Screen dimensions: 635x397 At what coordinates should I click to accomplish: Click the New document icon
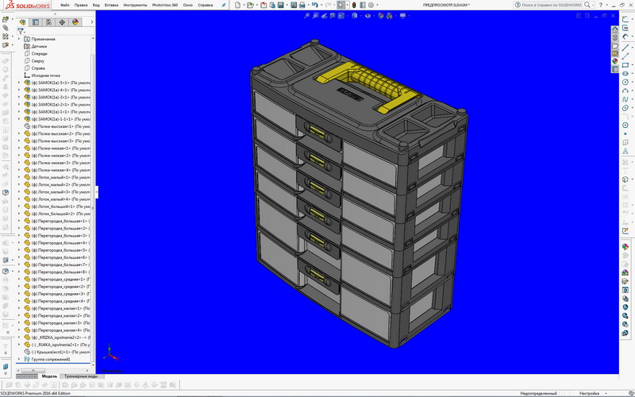tap(237, 5)
